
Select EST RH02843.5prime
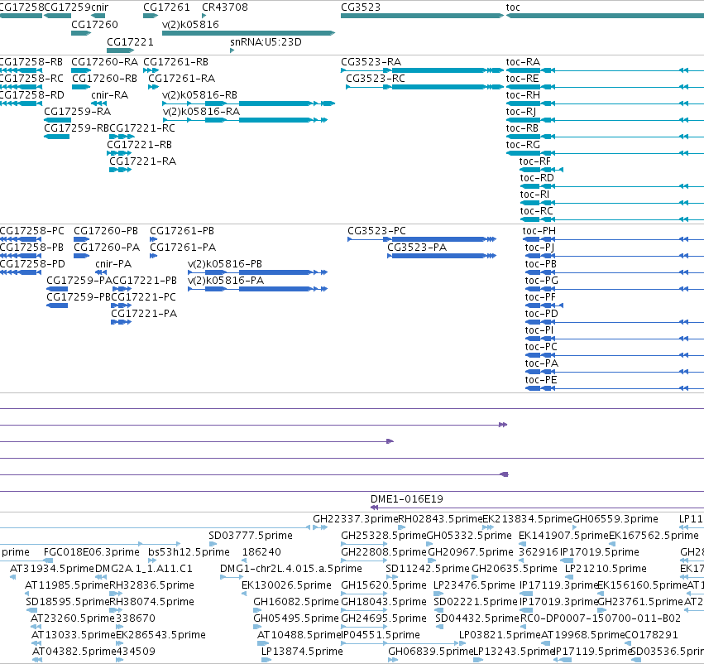(402, 527)
